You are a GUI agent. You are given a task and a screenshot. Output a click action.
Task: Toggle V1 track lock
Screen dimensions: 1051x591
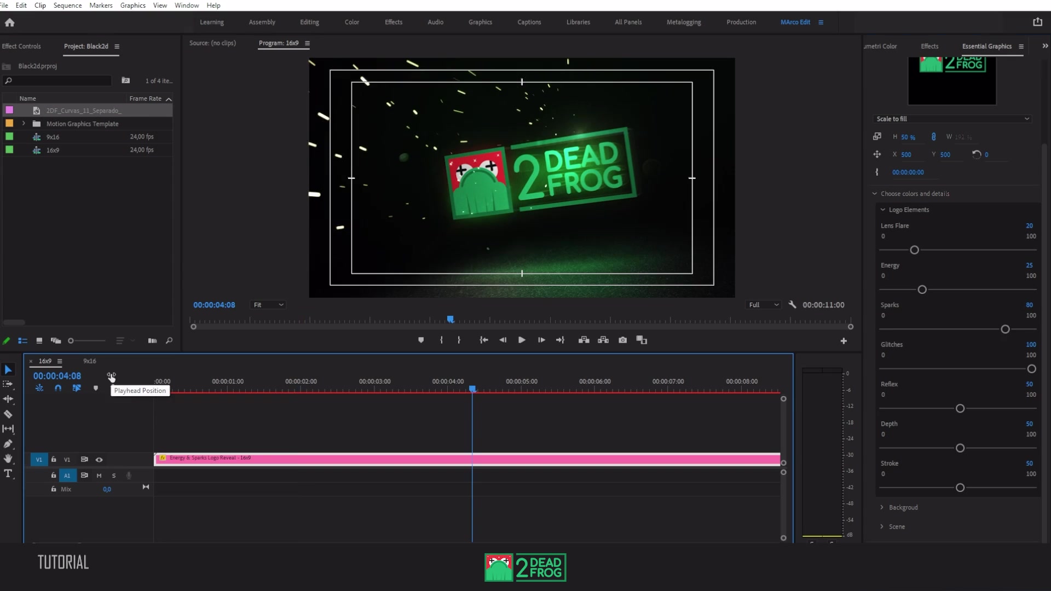(54, 460)
